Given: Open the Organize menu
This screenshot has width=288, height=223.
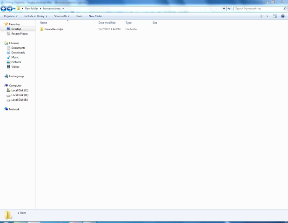Looking at the screenshot, I should point(11,16).
